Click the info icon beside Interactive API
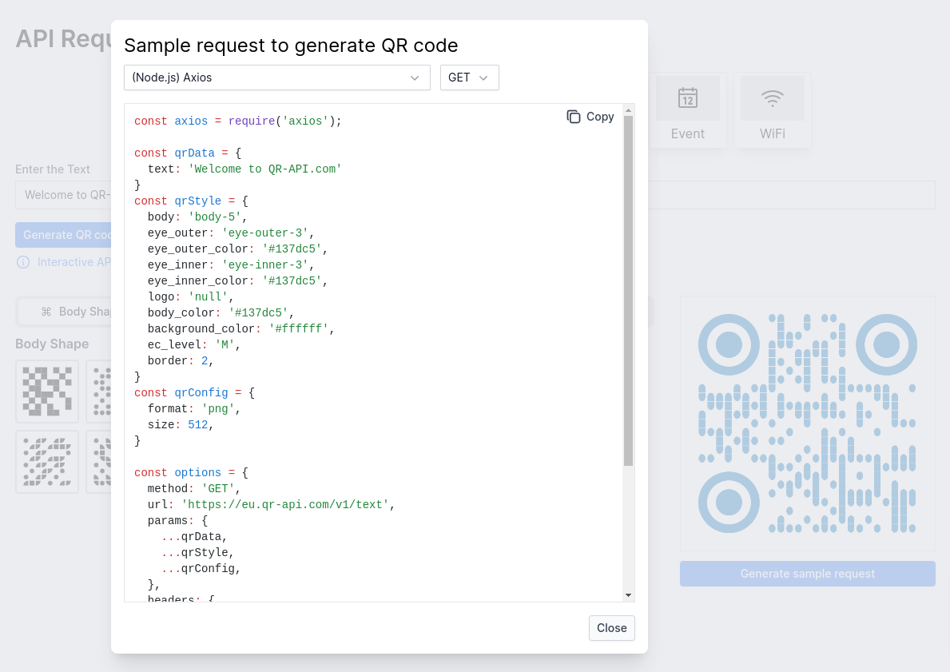 (x=23, y=262)
